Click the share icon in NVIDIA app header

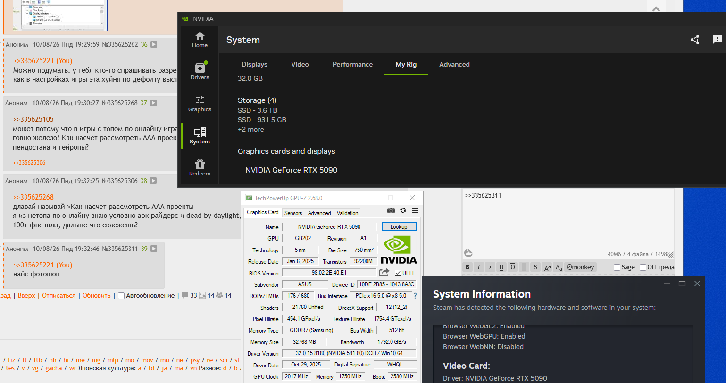(x=695, y=40)
